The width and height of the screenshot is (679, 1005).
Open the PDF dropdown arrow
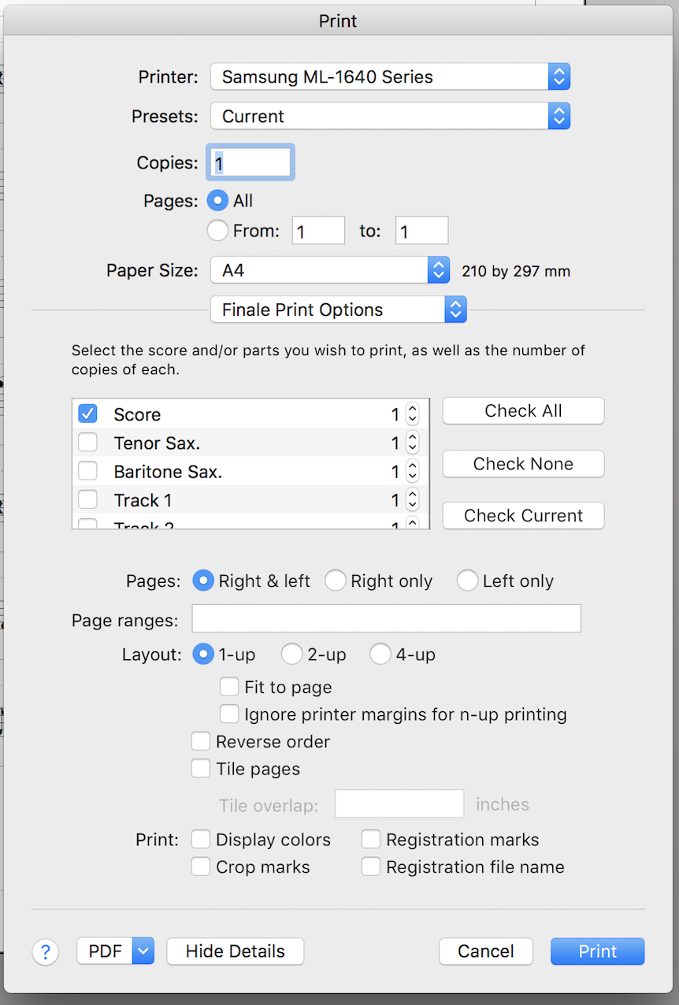click(143, 951)
